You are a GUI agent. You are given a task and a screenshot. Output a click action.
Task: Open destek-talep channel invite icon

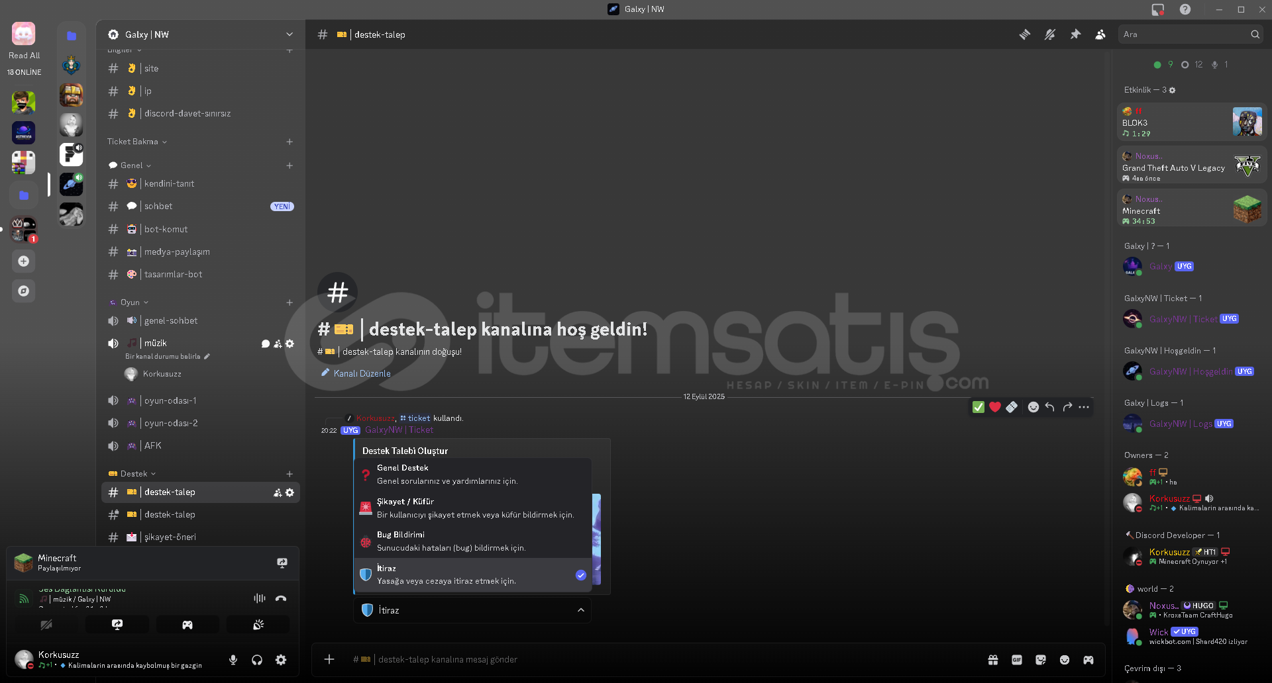pos(278,492)
